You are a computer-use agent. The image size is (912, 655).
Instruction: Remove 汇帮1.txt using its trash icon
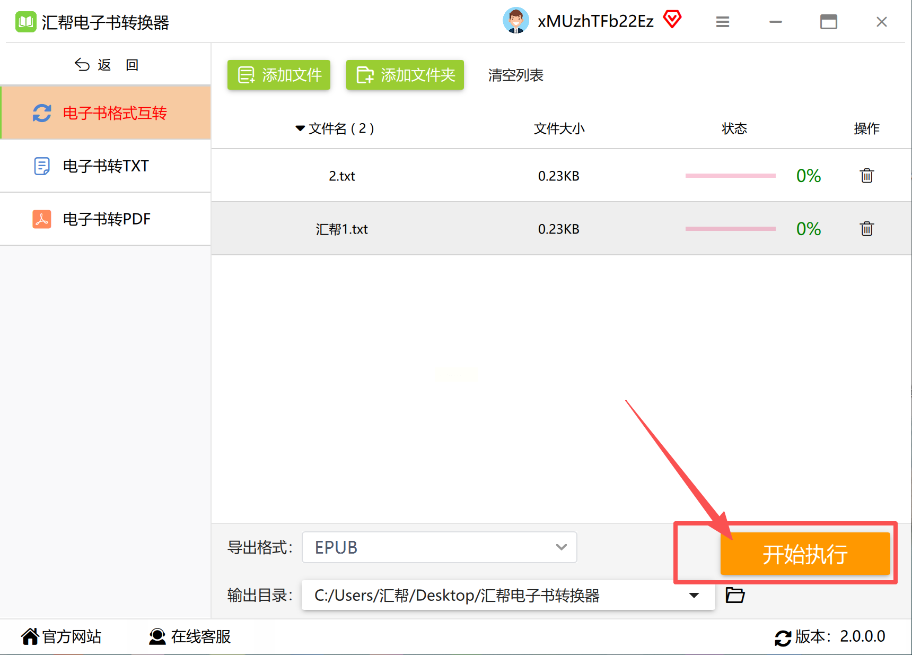(866, 229)
